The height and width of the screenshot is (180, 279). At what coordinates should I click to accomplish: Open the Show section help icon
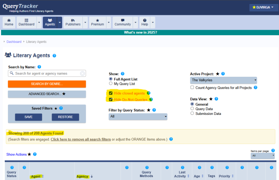point(122,74)
